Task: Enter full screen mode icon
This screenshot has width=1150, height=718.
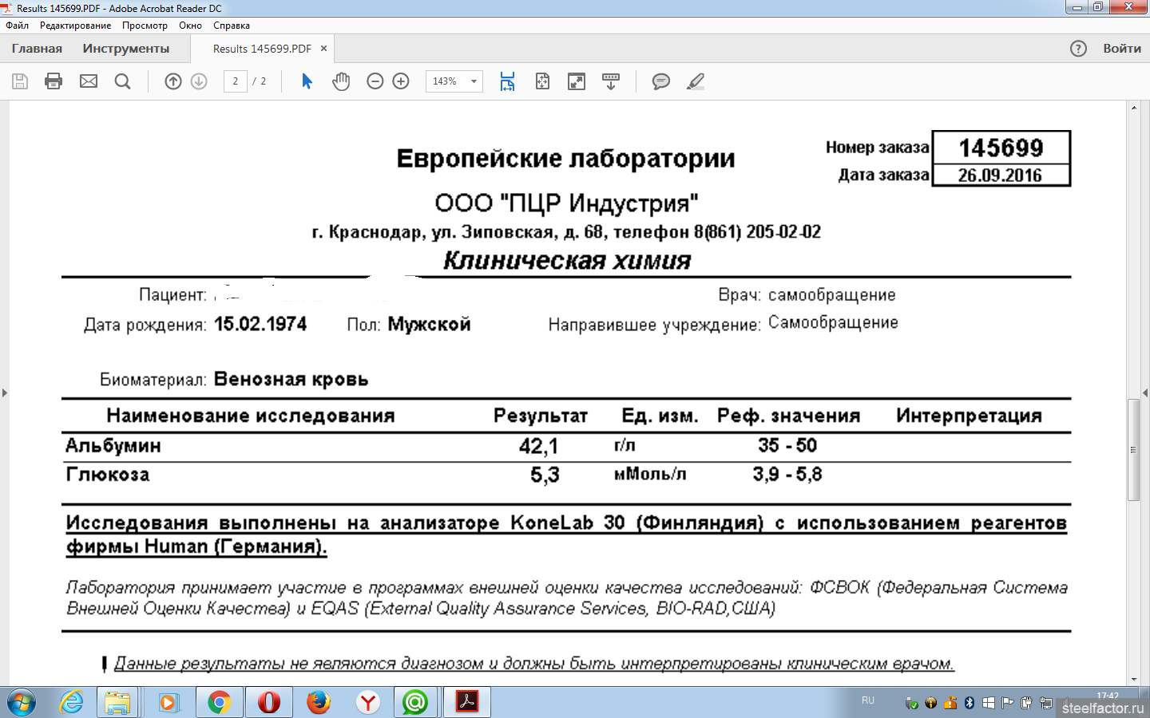Action: pyautogui.click(x=577, y=81)
